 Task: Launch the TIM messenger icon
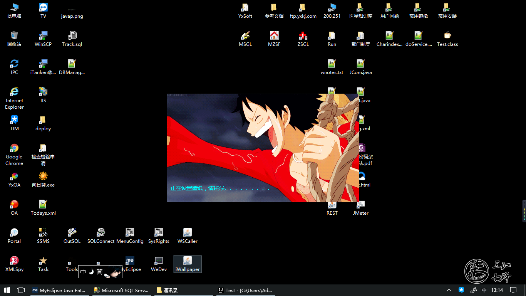(14, 123)
